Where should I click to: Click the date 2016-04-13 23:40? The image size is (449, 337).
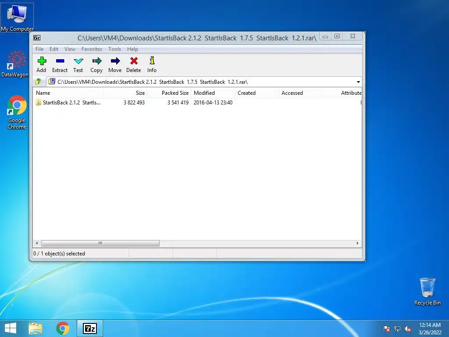(213, 103)
